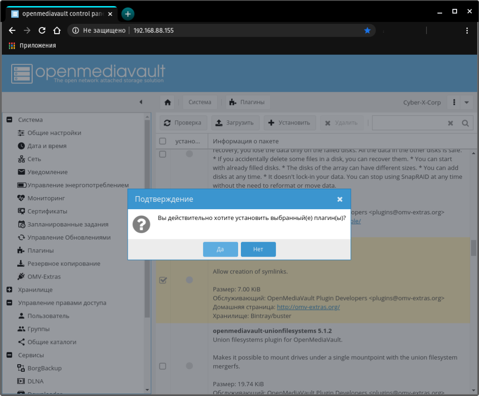The width and height of the screenshot is (479, 396).
Task: Expand the Хранилище tree section
Action: click(9, 290)
